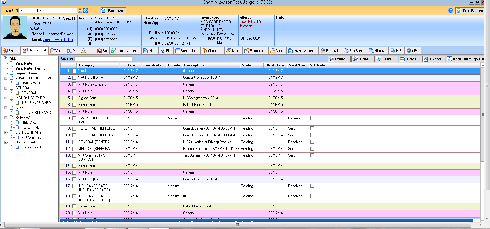This screenshot has height=229, width=490.
Task: Switch to the Sheet tab
Action: 10,51
